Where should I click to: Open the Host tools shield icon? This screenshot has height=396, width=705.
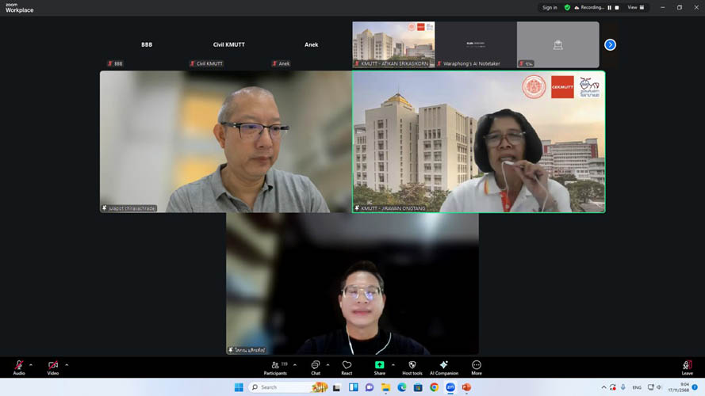point(412,367)
